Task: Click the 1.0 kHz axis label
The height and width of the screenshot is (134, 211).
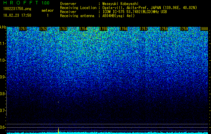Action: pos(3,60)
